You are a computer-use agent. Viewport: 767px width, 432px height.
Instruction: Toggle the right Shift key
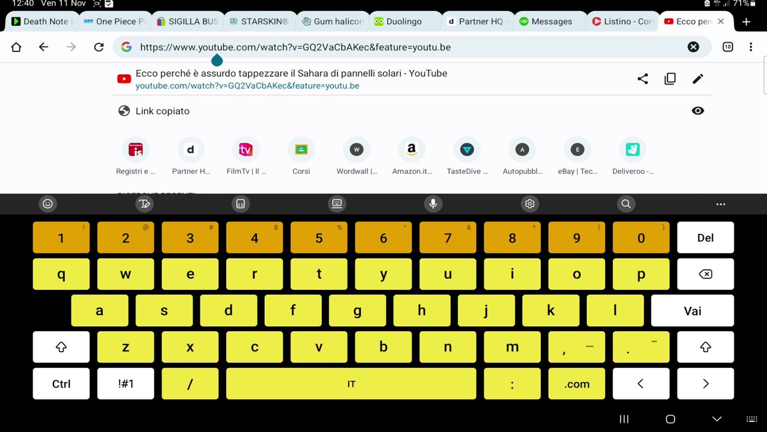[705, 347]
